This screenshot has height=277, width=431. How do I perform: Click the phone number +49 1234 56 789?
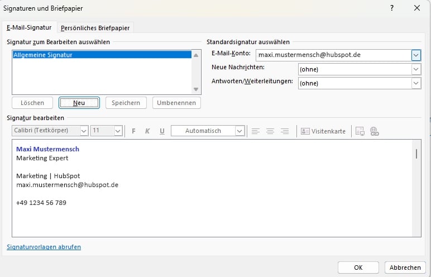pos(41,203)
